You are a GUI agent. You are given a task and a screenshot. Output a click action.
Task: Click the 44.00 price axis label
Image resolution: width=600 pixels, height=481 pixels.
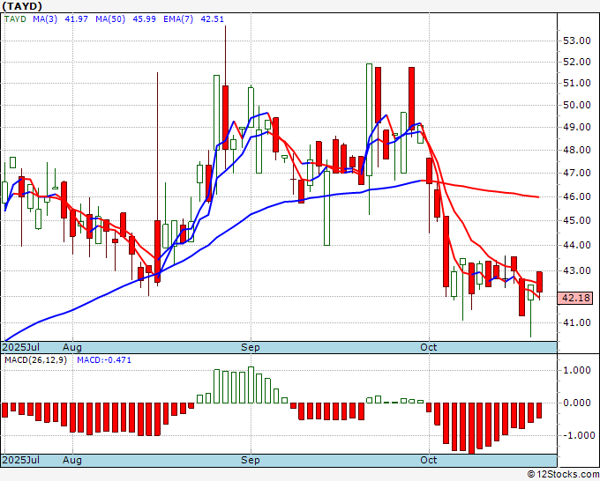coord(577,245)
